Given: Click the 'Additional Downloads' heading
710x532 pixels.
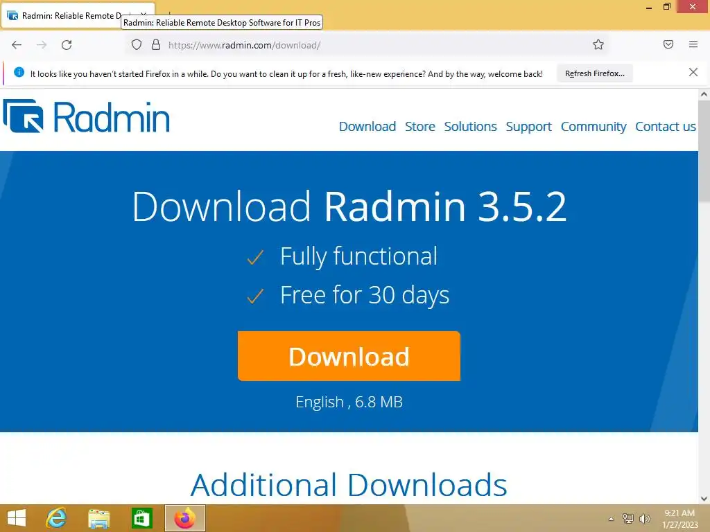Looking at the screenshot, I should click(x=349, y=484).
